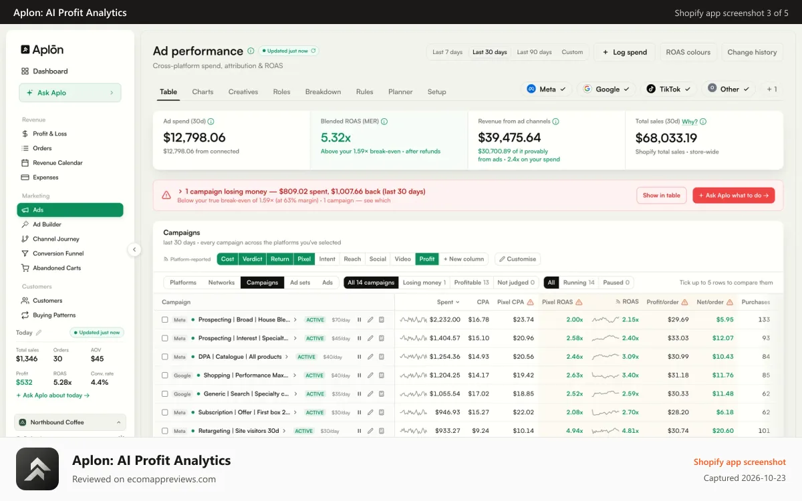This screenshot has width=802, height=501.
Task: Click the info icon beside Ad performance title
Action: pyautogui.click(x=251, y=51)
